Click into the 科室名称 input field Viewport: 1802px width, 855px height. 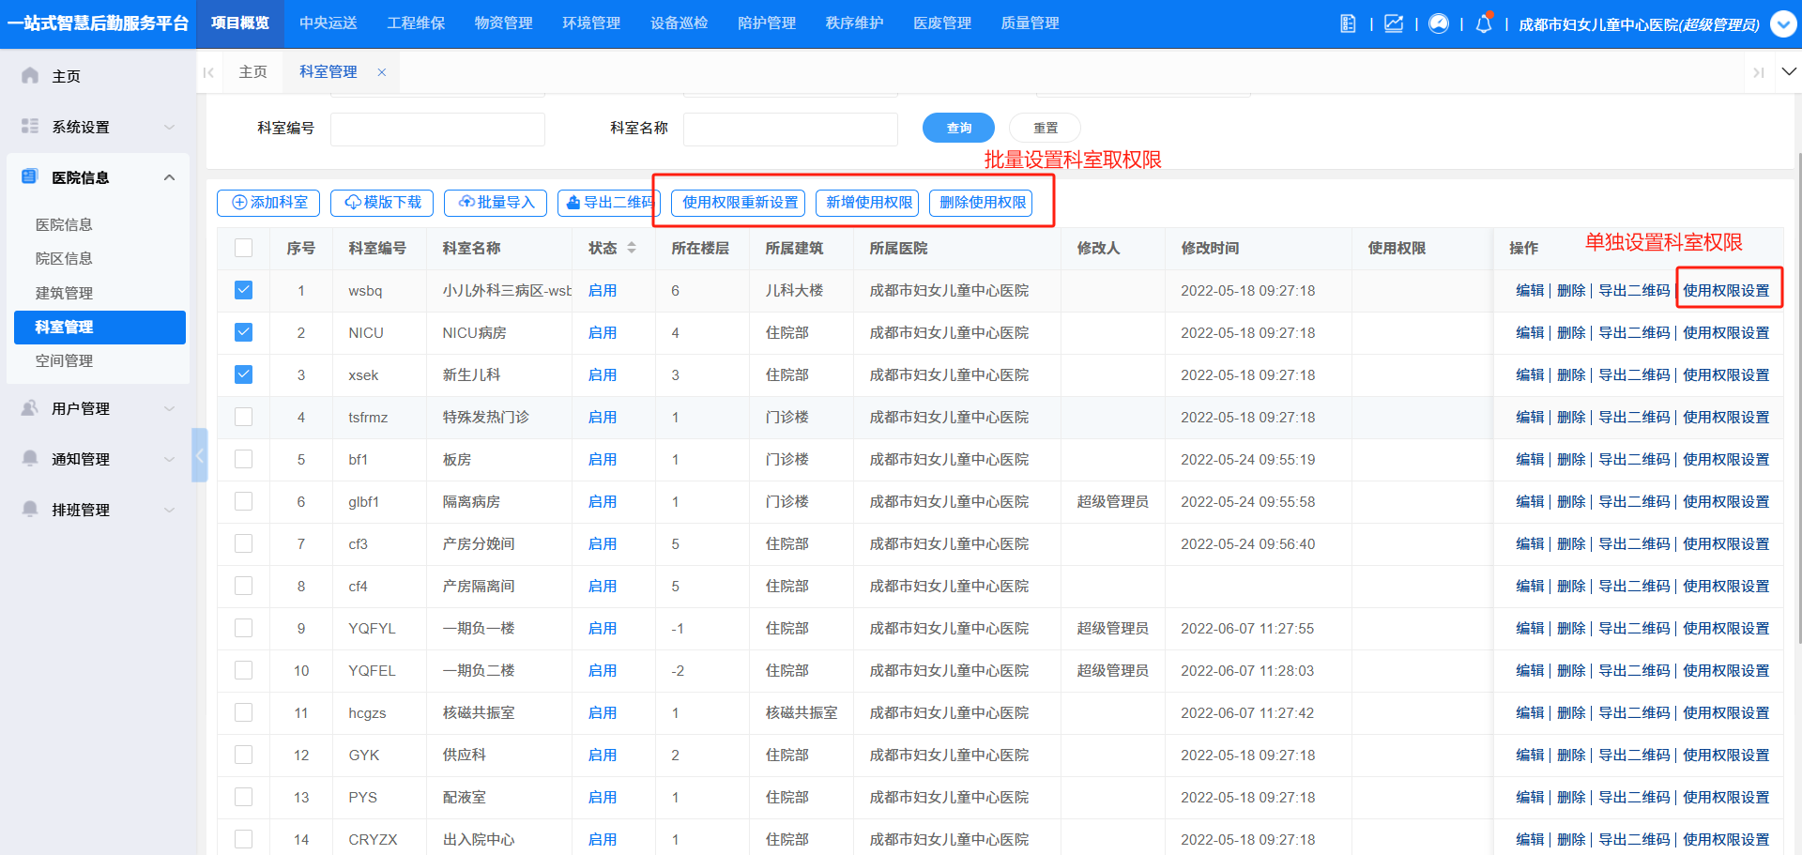click(x=790, y=129)
